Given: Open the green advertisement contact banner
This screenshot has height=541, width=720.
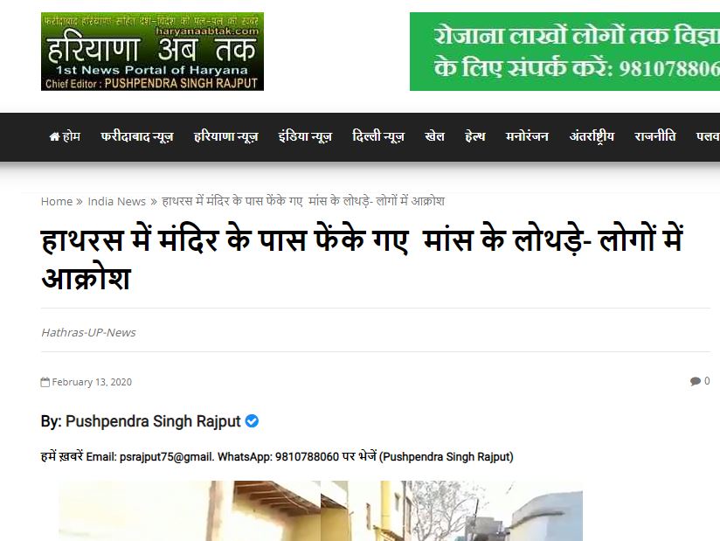Looking at the screenshot, I should tap(564, 52).
